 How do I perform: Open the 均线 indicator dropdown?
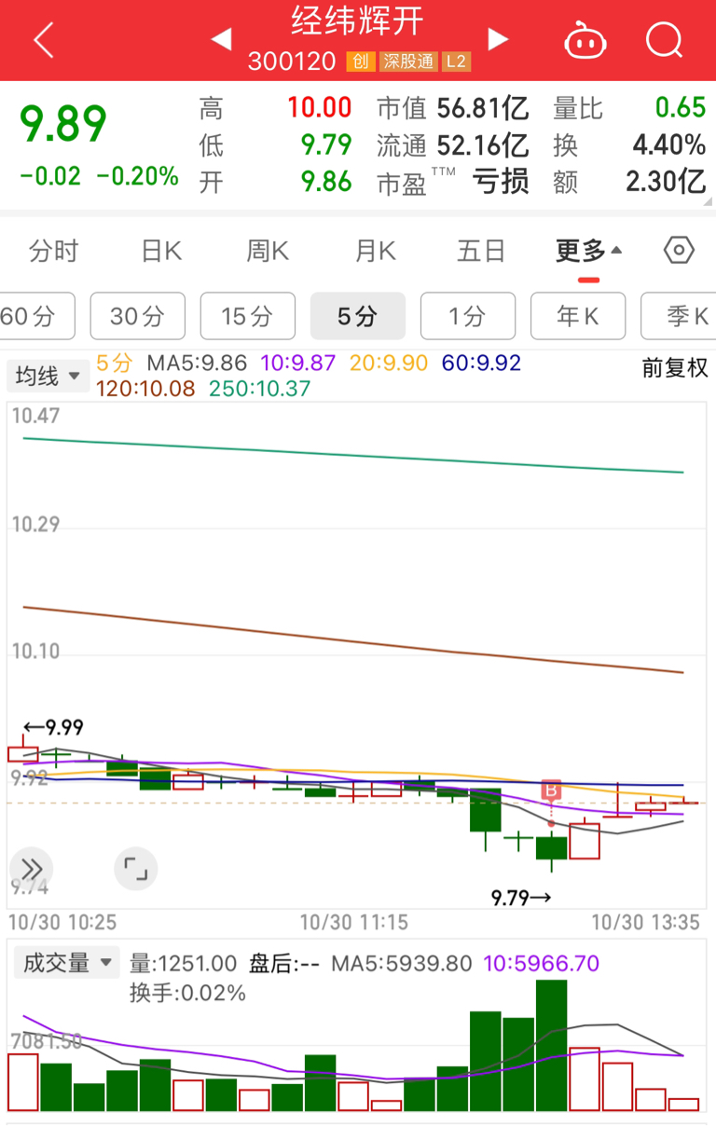(x=48, y=376)
